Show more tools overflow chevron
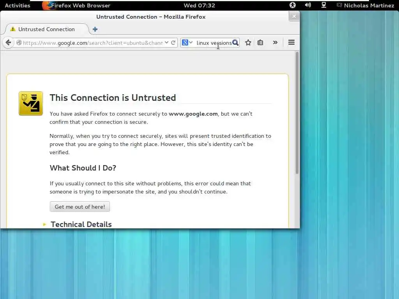 (275, 42)
